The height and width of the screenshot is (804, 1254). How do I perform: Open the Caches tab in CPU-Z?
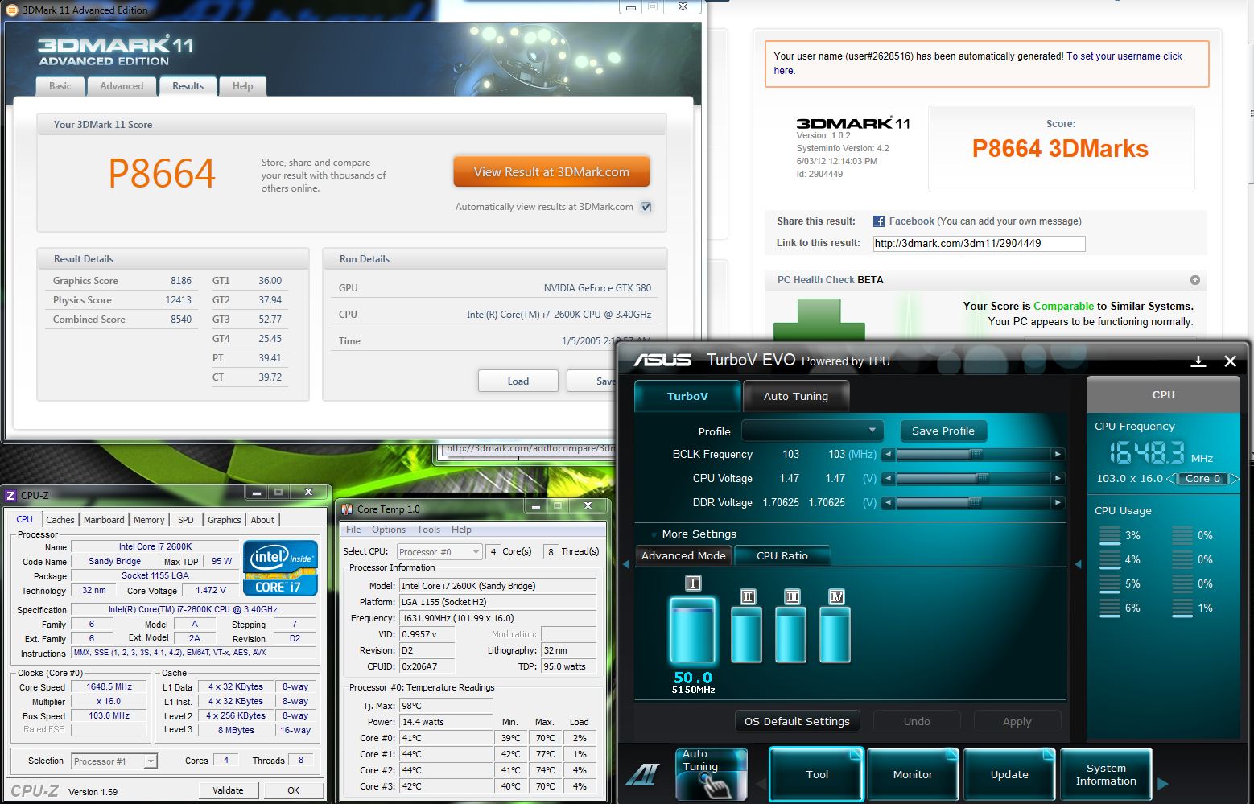pyautogui.click(x=60, y=520)
